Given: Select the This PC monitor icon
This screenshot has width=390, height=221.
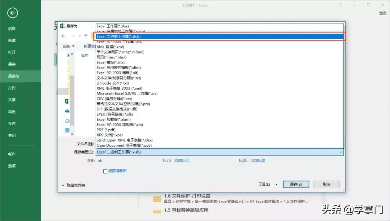Looking at the screenshot, I should [x=67, y=130].
